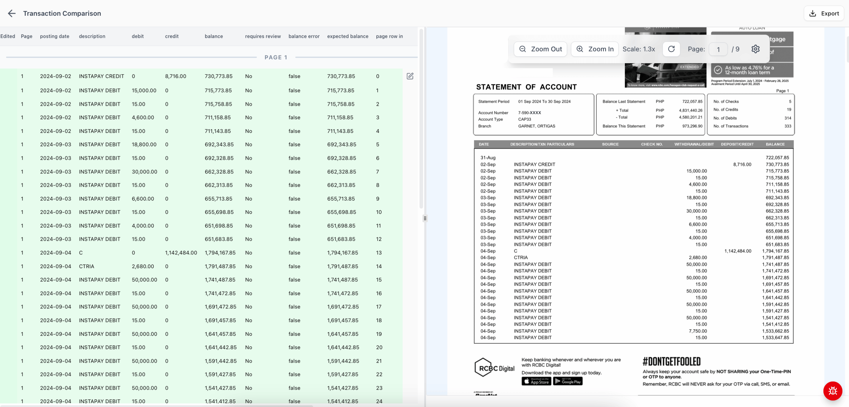Click the requires review column header

tap(263, 36)
